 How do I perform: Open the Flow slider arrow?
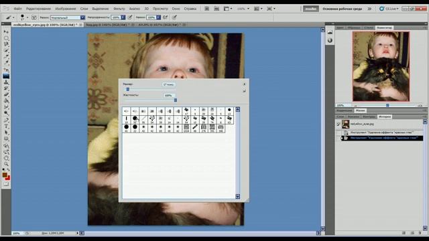(x=158, y=17)
